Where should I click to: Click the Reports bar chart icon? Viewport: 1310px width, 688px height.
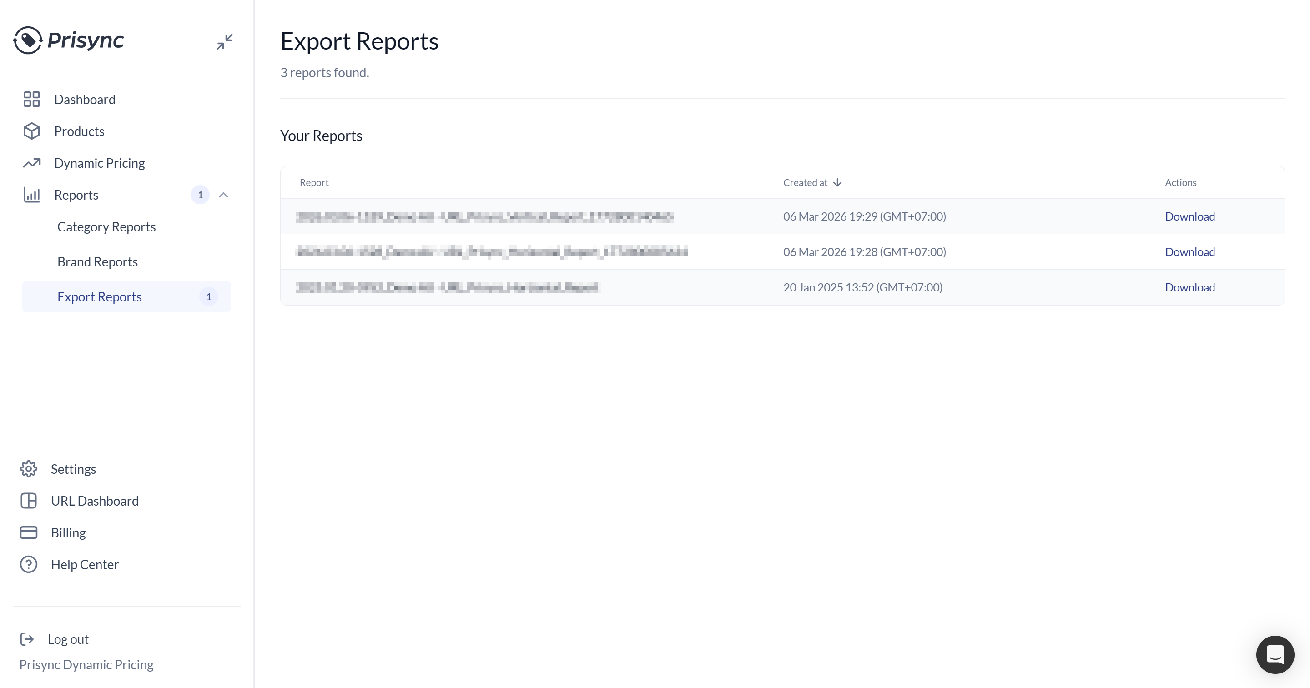pyautogui.click(x=31, y=195)
